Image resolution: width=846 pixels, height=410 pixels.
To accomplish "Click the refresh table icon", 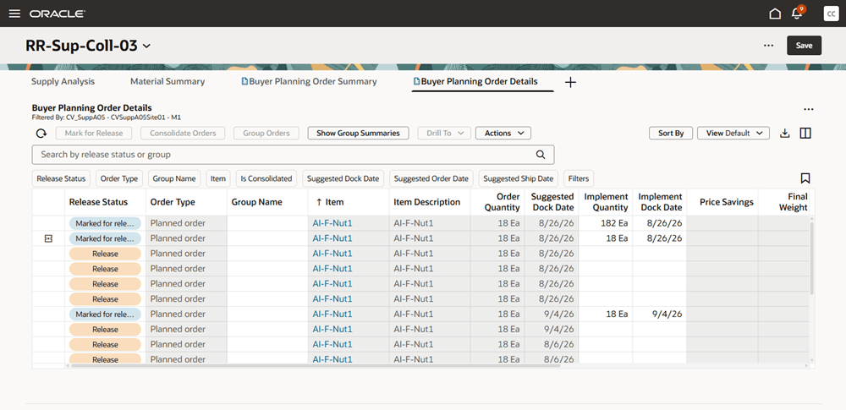I will click(x=41, y=134).
